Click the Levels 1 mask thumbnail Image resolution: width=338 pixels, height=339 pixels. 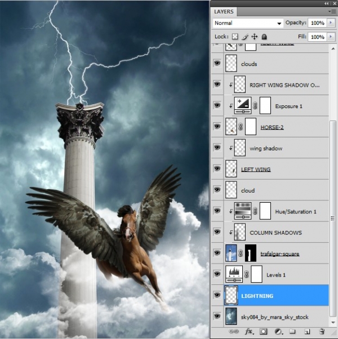point(256,274)
